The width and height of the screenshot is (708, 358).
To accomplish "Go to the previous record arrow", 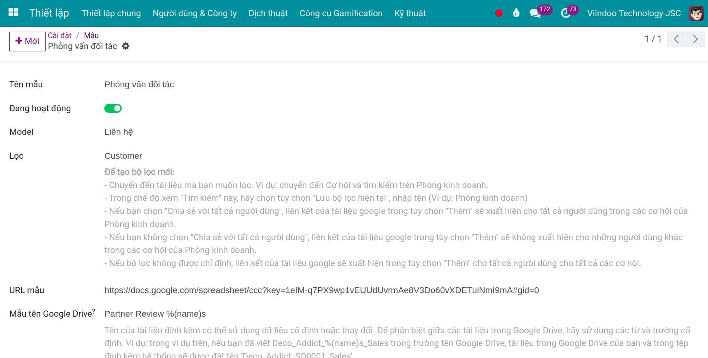I will tap(676, 39).
